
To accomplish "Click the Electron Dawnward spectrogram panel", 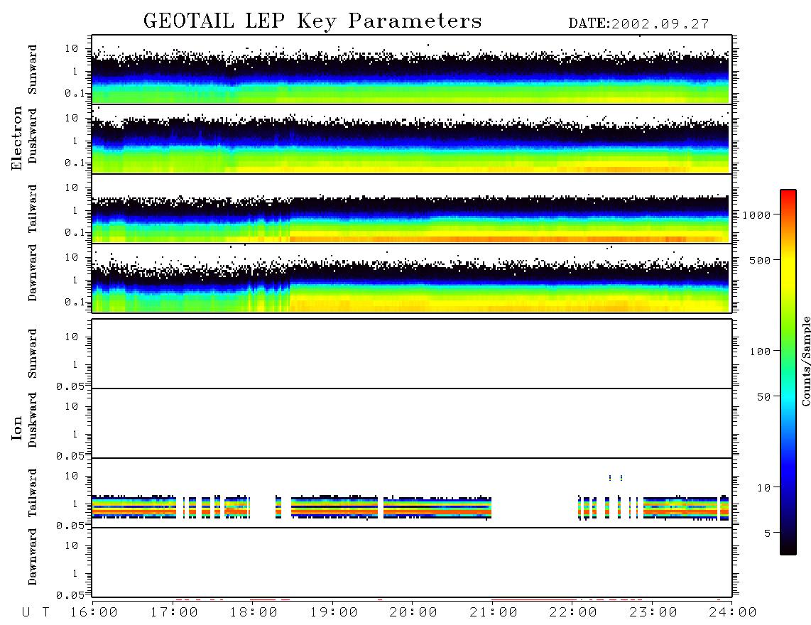I will click(x=412, y=278).
